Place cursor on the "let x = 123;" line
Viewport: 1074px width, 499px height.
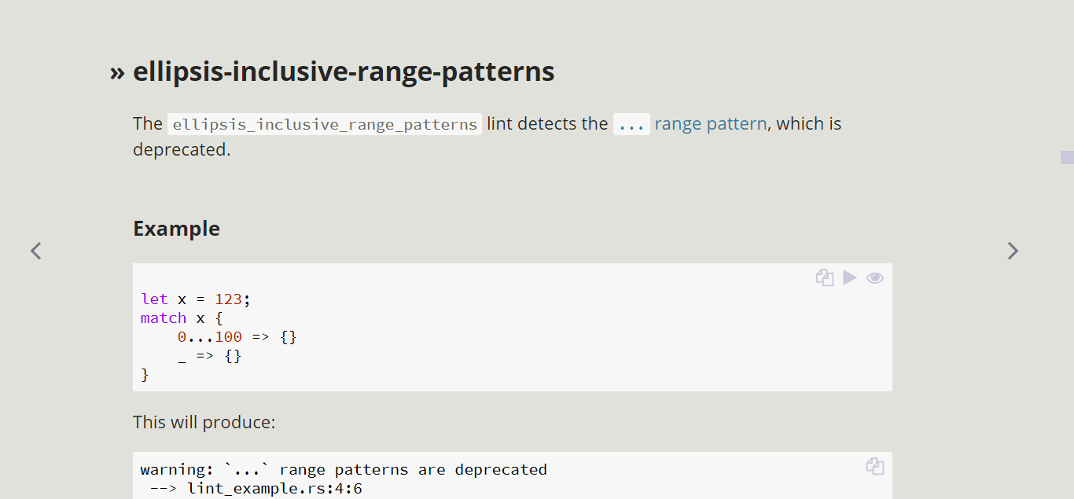pos(196,299)
